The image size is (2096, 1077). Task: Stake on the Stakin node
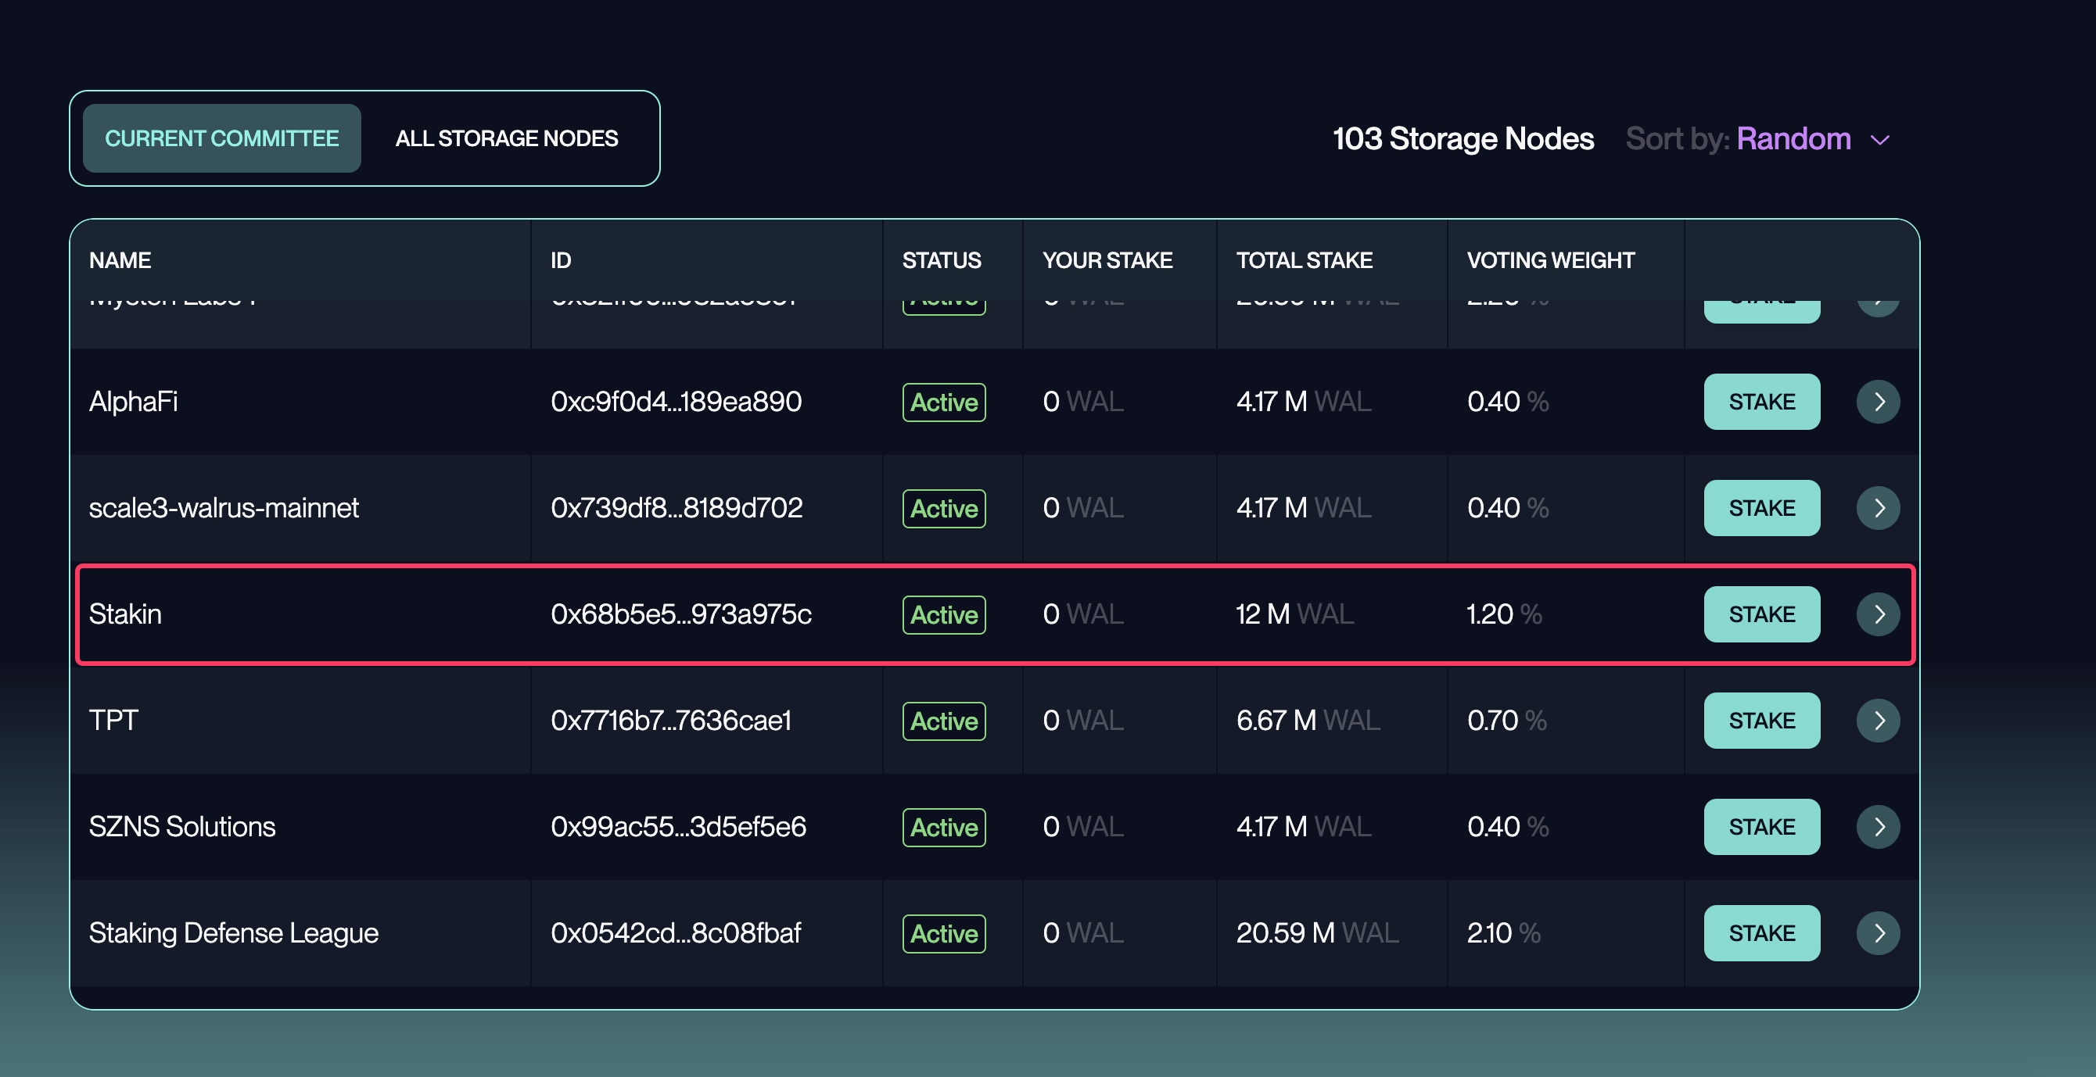[x=1761, y=614]
